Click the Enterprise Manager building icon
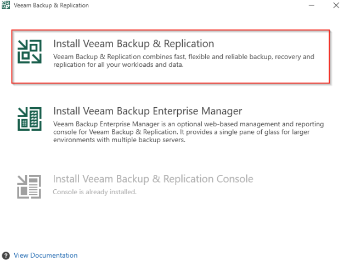 30,119
